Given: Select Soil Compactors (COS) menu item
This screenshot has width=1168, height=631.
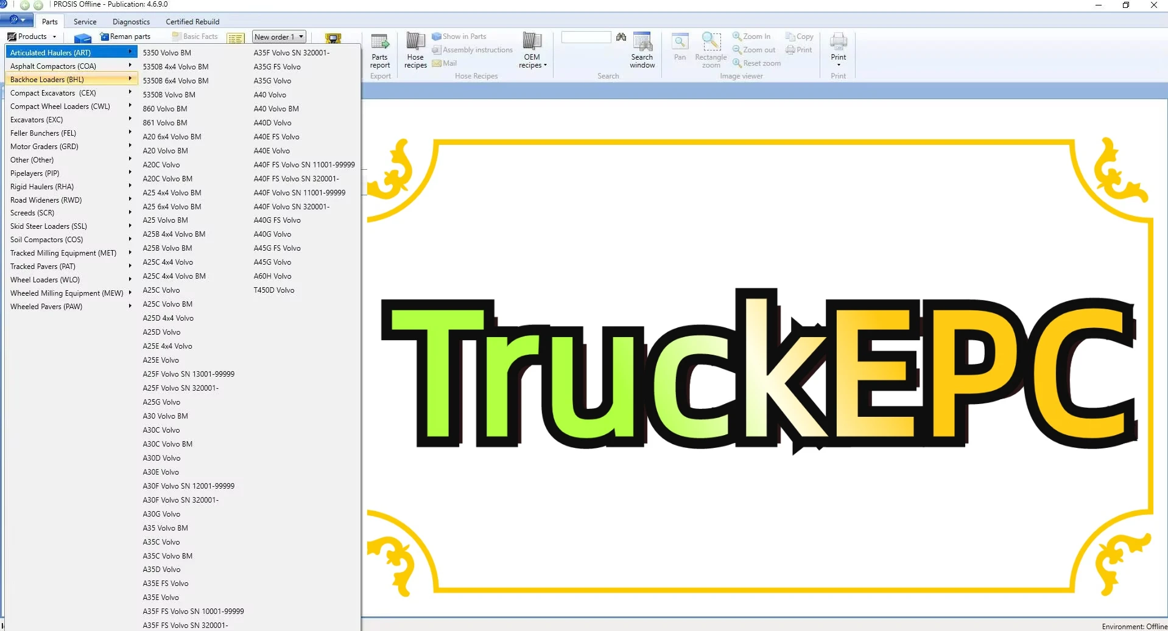Looking at the screenshot, I should coord(71,239).
